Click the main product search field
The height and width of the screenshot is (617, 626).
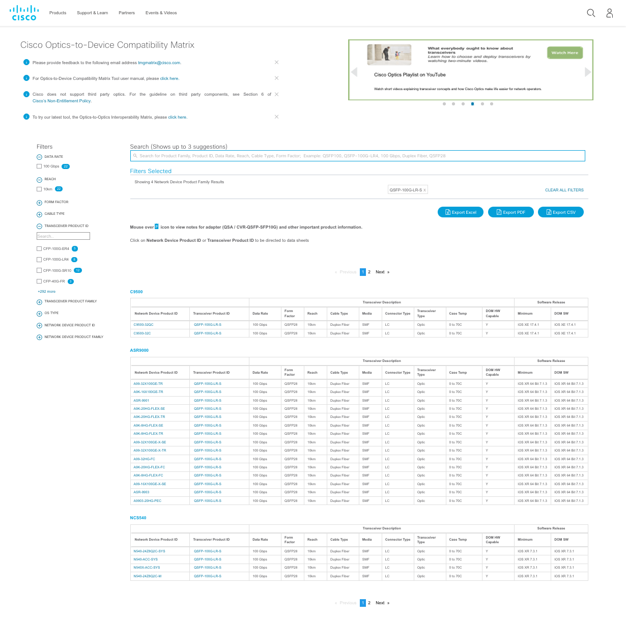point(357,156)
